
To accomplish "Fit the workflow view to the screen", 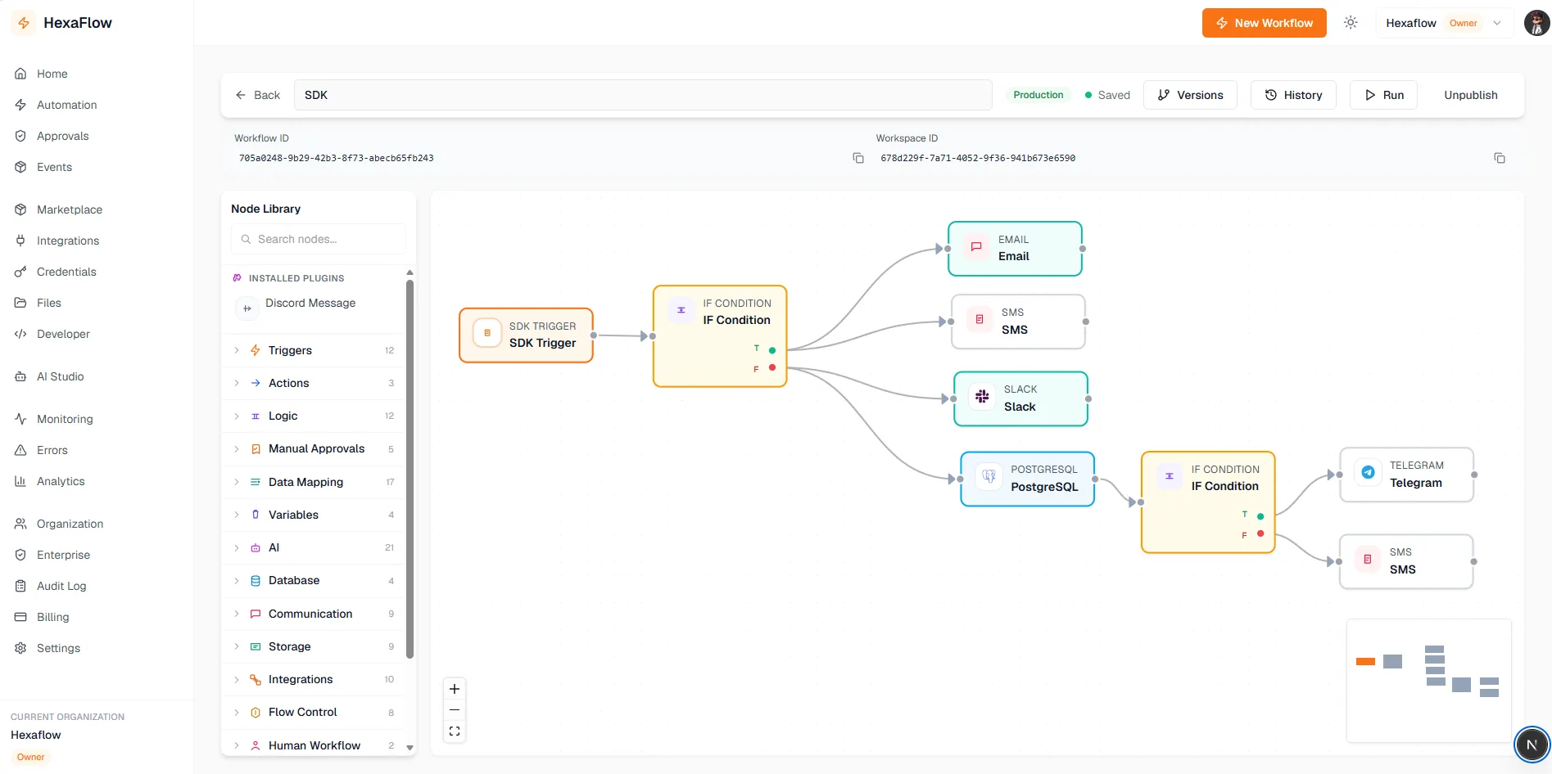I will pyautogui.click(x=455, y=731).
